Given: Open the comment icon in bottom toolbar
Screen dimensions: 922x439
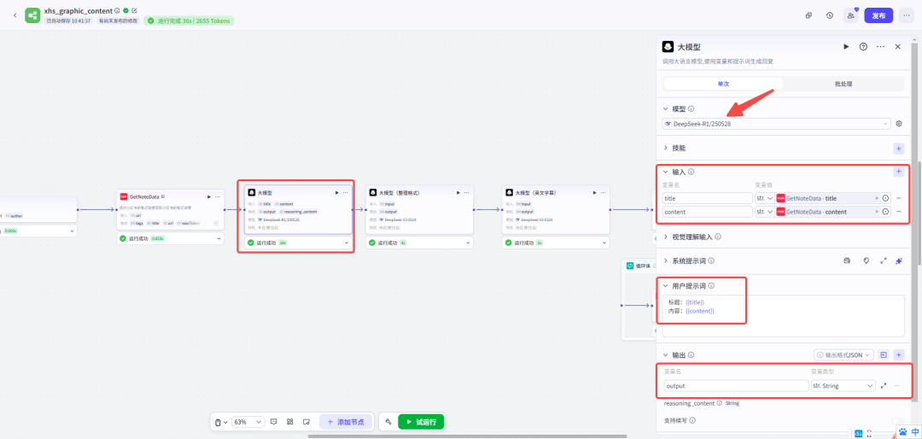Looking at the screenshot, I should [273, 422].
